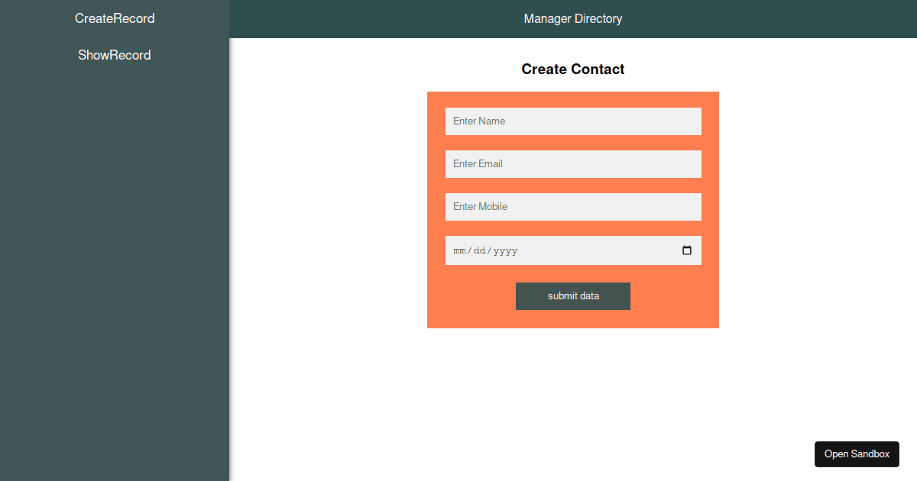Click the Create Contact heading
917x481 pixels.
click(573, 69)
